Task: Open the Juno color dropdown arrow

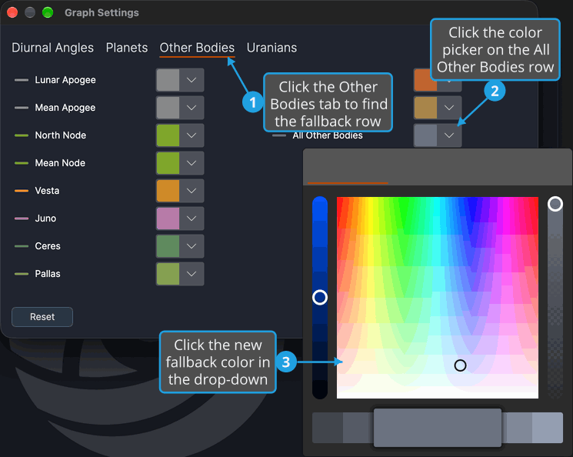Action: (x=192, y=218)
